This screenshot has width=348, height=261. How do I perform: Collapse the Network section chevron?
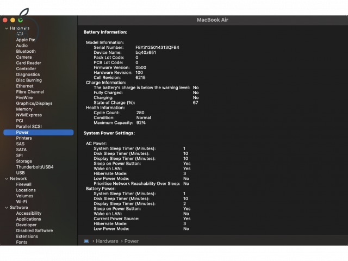pos(7,179)
